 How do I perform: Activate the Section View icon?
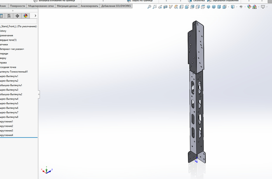[x=165, y=7]
